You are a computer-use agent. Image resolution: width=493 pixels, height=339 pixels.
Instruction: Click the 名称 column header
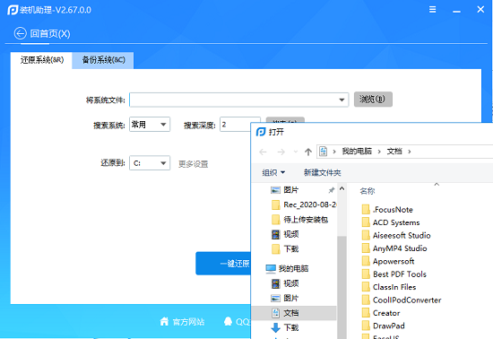pyautogui.click(x=368, y=191)
